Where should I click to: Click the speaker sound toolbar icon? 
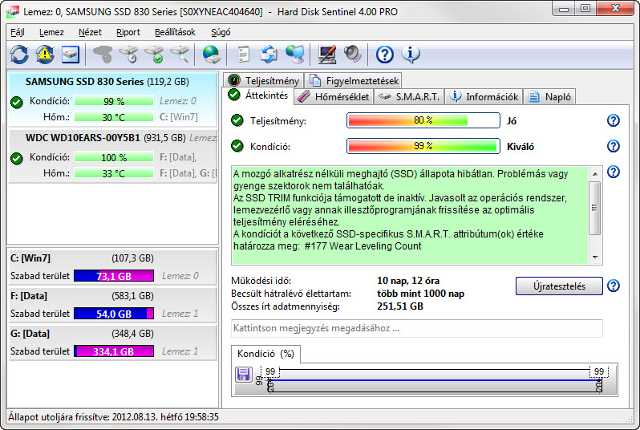pos(352,55)
